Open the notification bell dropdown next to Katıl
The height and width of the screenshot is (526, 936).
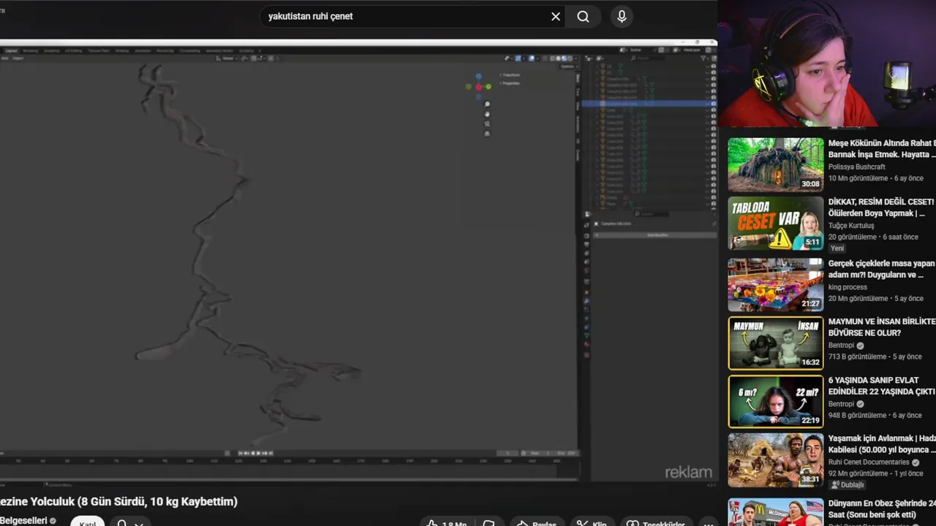click(129, 522)
